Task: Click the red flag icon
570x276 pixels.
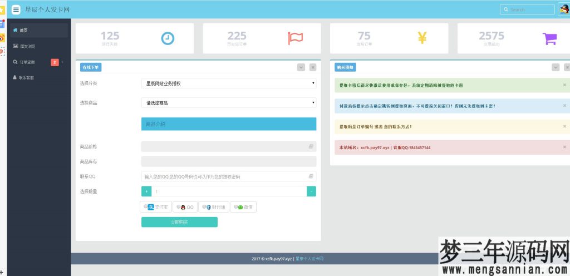Action: pos(295,38)
